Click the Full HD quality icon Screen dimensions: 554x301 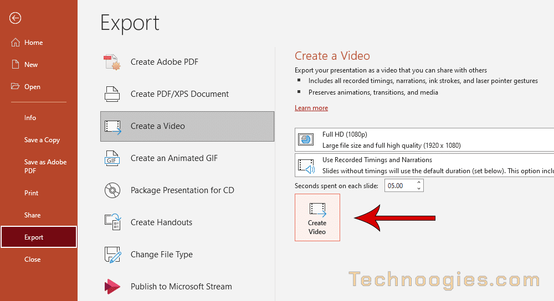[x=306, y=139]
